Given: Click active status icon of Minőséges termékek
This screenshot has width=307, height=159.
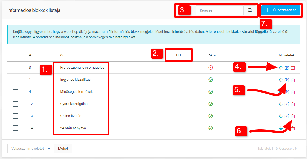Looking at the screenshot, I should coord(211,92).
